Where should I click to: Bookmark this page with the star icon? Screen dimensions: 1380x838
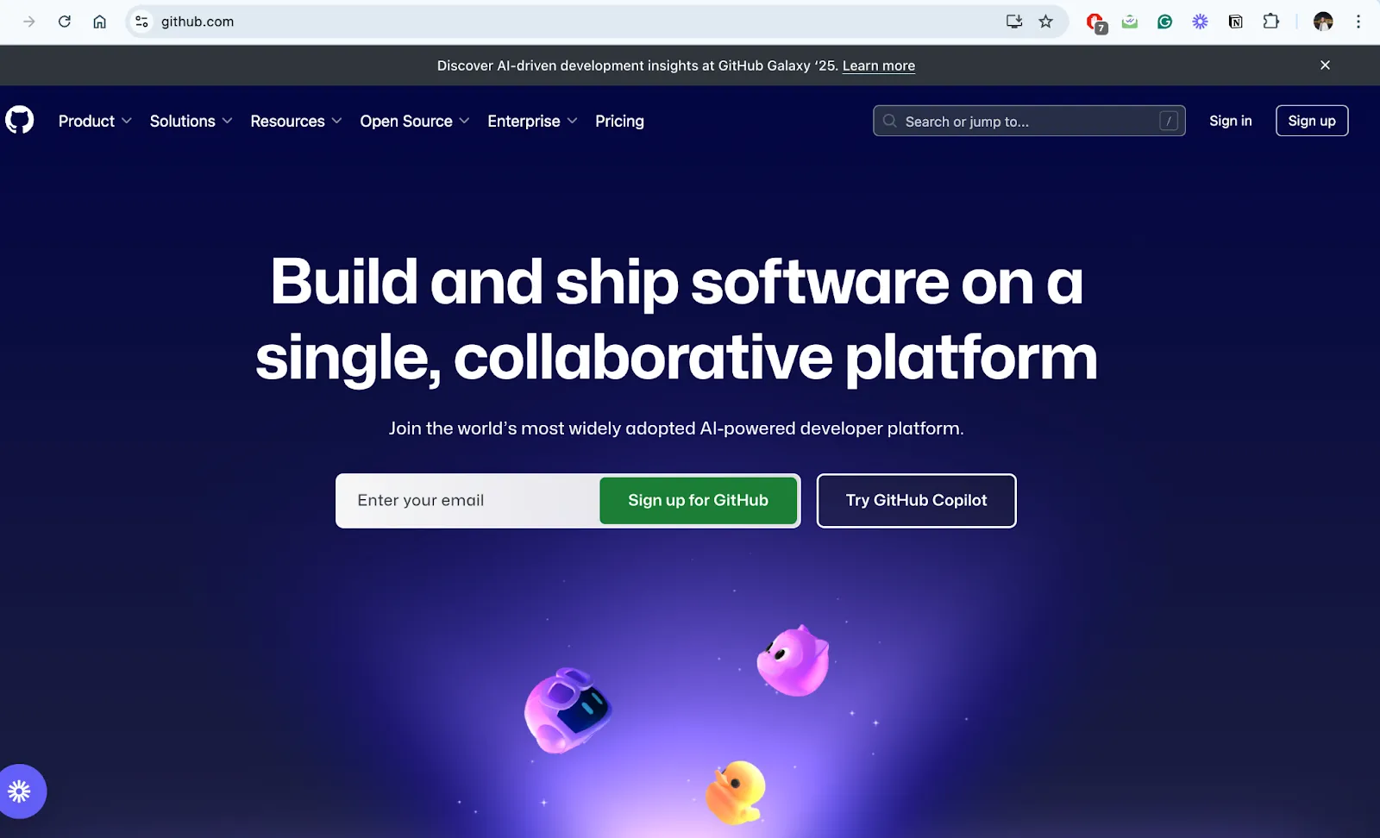tap(1046, 22)
